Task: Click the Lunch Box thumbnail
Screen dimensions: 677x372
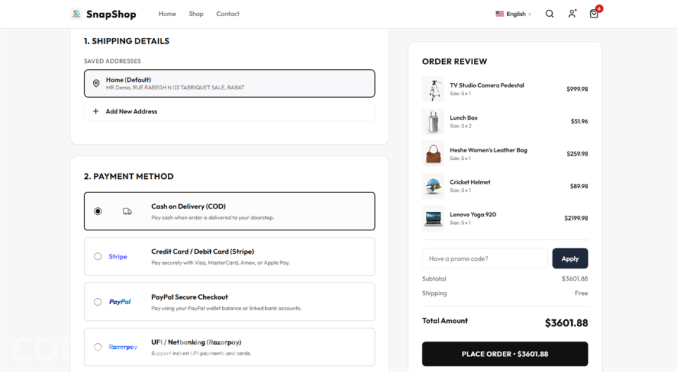Action: pyautogui.click(x=433, y=122)
